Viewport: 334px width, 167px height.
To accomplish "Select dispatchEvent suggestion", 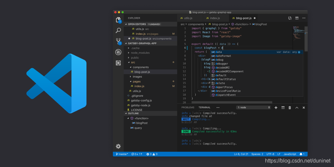I will (x=256, y=95).
